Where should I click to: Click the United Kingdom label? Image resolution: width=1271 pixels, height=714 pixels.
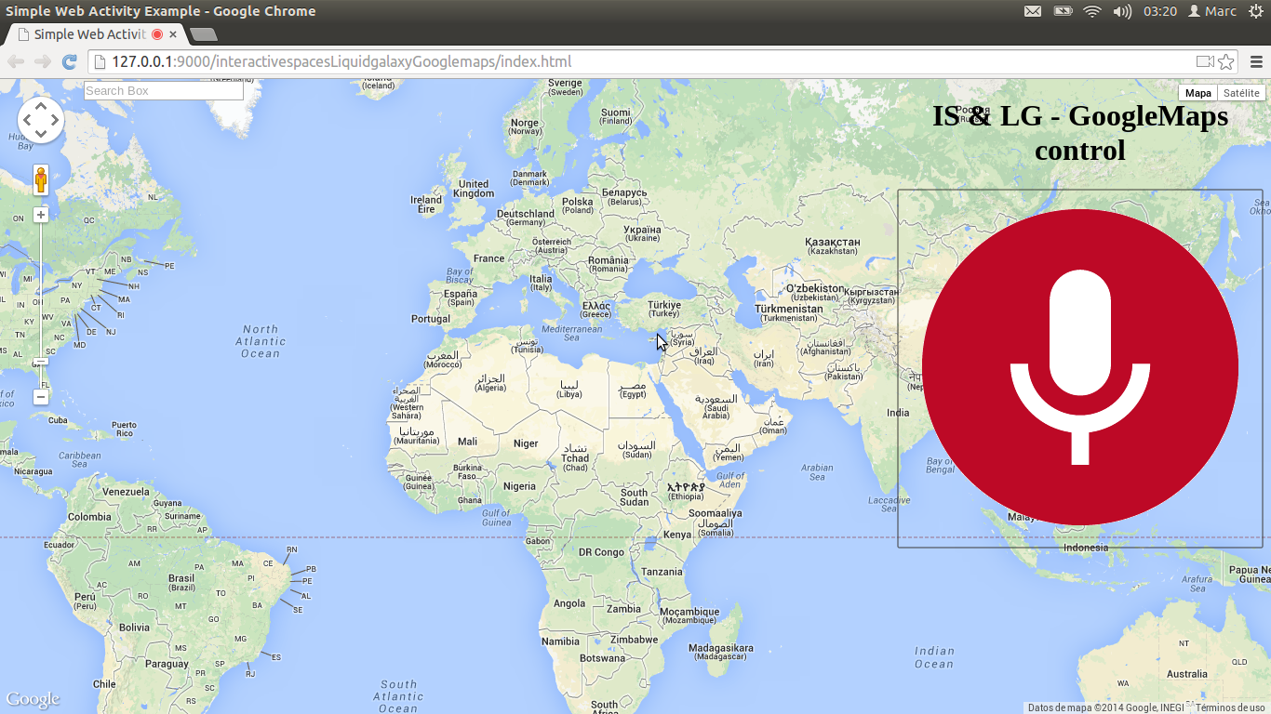coord(474,189)
